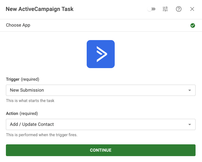Open the Trigger dropdown showing New Submission
Screen dimensions: 202x162
101,90
